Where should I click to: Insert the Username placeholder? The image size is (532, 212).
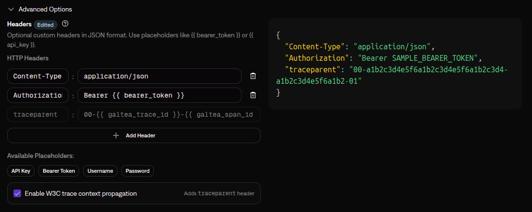tap(100, 171)
